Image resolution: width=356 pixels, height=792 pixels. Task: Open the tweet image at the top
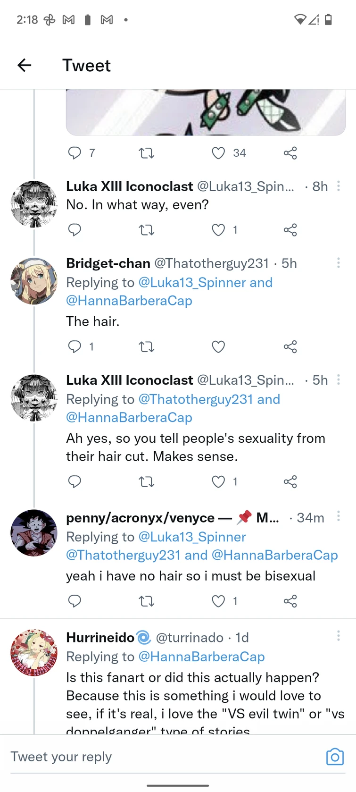point(206,112)
